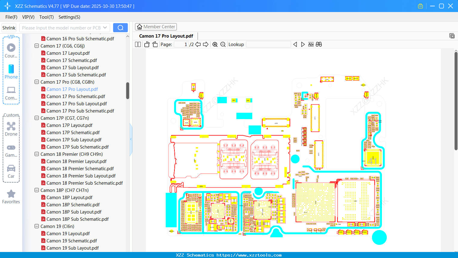The height and width of the screenshot is (258, 458).
Task: Open the yellow toolbox icon in title bar
Action: [420, 6]
